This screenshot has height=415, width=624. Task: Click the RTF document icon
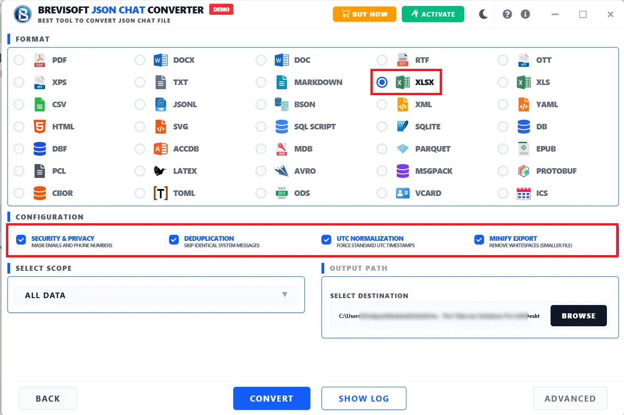403,60
